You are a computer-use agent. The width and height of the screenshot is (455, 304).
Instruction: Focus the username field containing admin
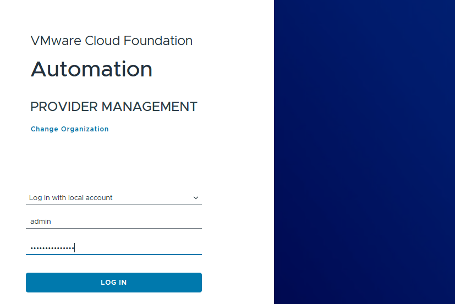click(113, 221)
